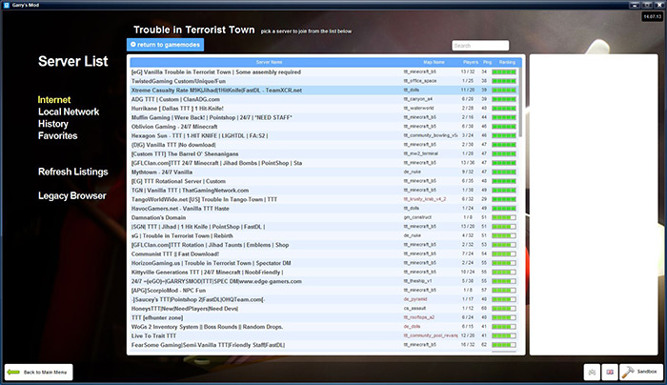The image size is (667, 385).
Task: View Favorites servers
Action: [x=58, y=135]
